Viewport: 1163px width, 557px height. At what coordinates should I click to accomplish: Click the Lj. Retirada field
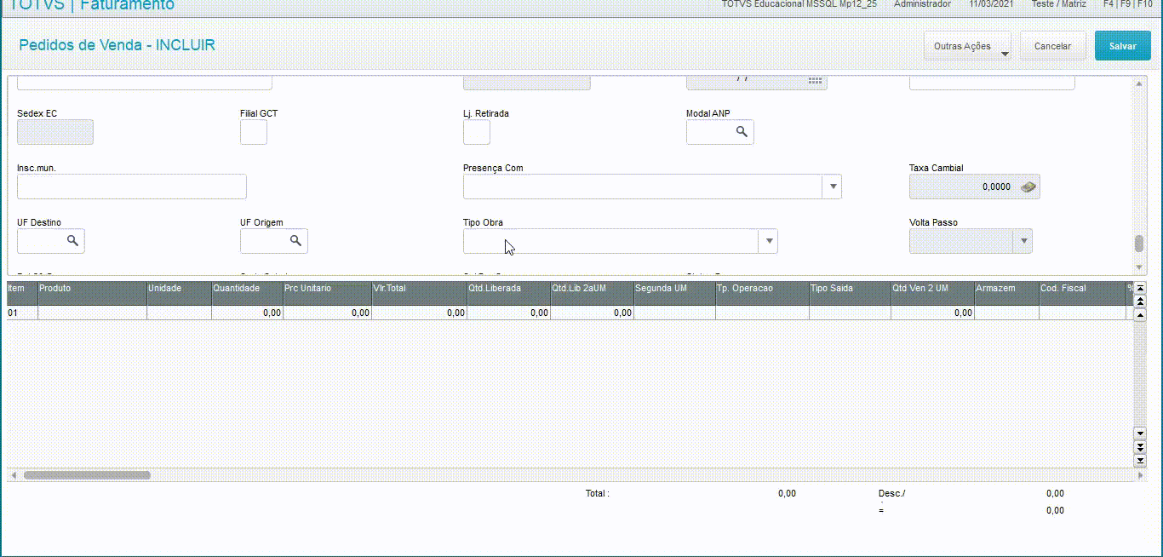pos(477,132)
